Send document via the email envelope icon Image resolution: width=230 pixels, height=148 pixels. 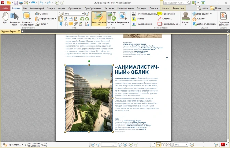click(26, 3)
